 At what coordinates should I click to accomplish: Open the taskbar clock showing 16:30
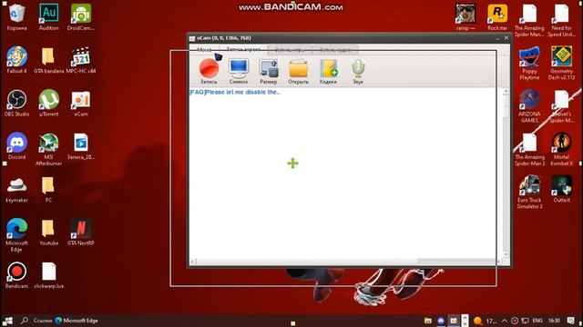point(554,321)
